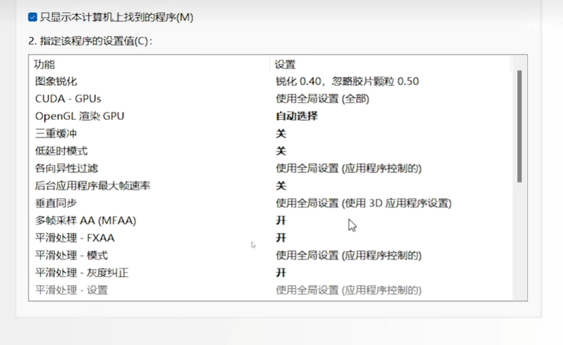Image resolution: width=563 pixels, height=345 pixels.
Task: Select the 平滑处理 - 灰度纠正 row
Action: [82, 273]
